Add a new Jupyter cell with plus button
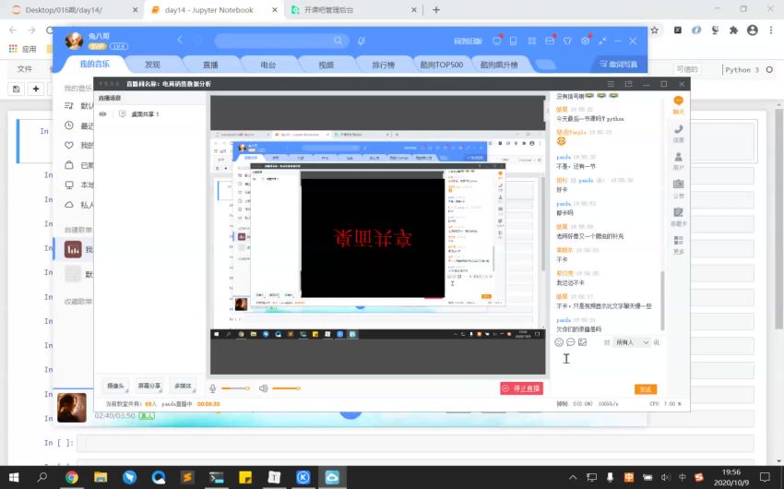This screenshot has width=784, height=489. point(35,89)
